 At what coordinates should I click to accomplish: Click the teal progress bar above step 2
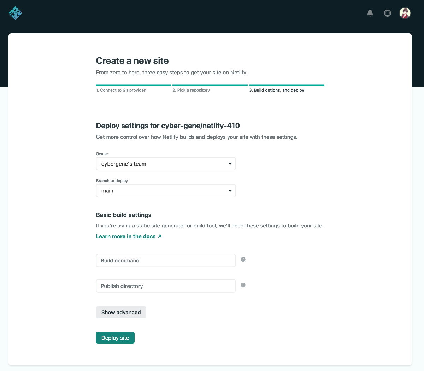pyautogui.click(x=210, y=85)
